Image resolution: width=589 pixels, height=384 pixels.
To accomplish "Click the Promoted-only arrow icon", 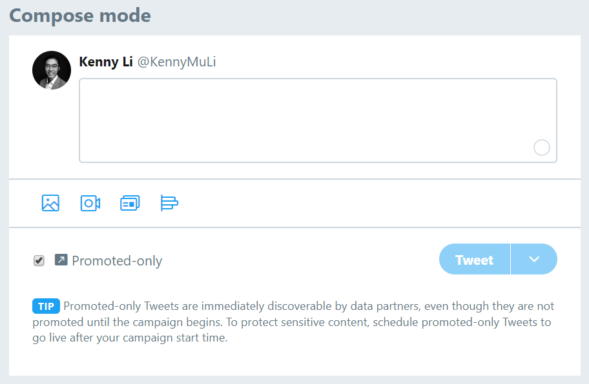I will [61, 260].
